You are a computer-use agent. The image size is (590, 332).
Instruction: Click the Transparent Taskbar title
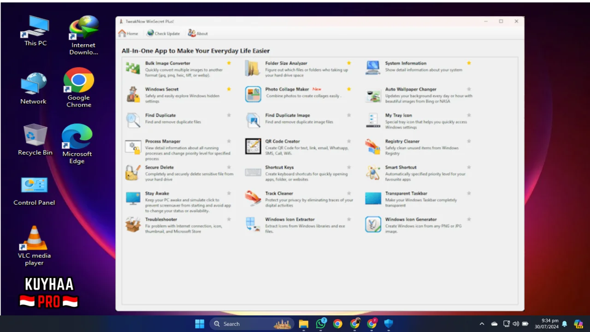pyautogui.click(x=406, y=194)
